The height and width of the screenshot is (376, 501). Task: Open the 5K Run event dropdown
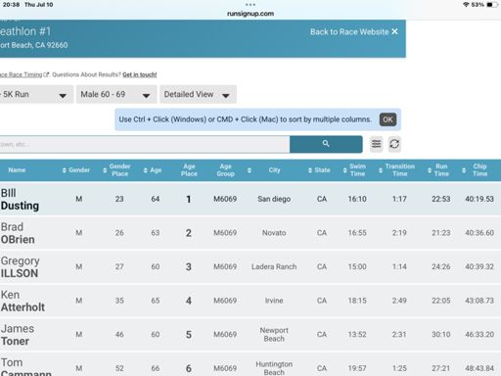point(36,94)
